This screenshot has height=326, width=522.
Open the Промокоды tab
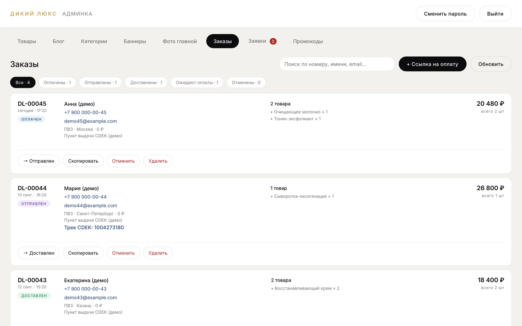[x=308, y=41]
